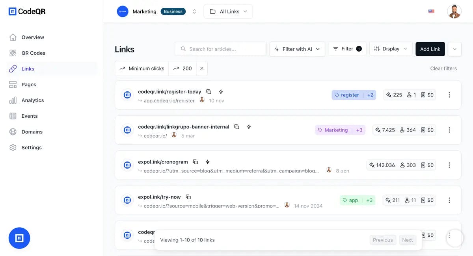Edit the 200 filter value
The height and width of the screenshot is (256, 473).
click(182, 69)
